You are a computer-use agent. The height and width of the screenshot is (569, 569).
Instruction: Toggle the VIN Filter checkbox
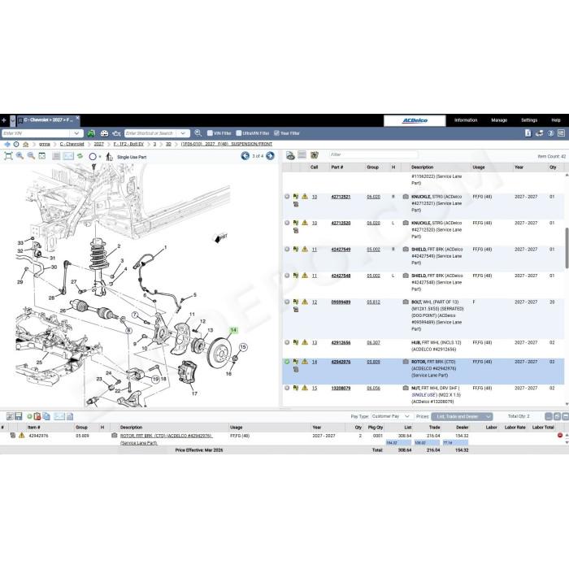(210, 133)
